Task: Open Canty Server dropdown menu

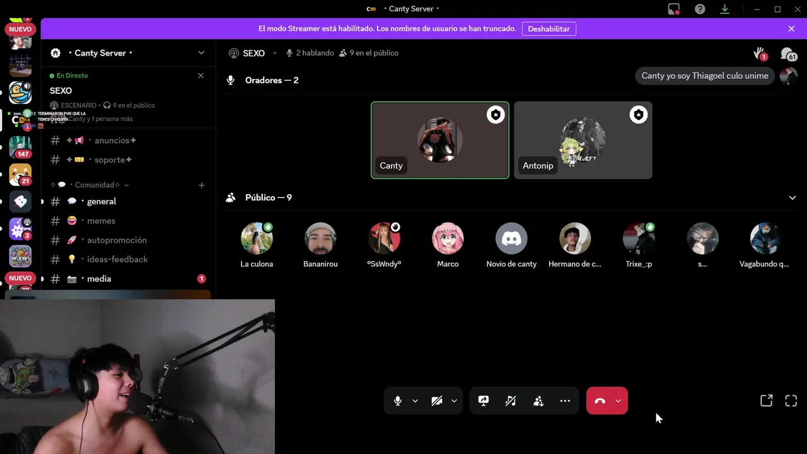Action: [x=201, y=53]
